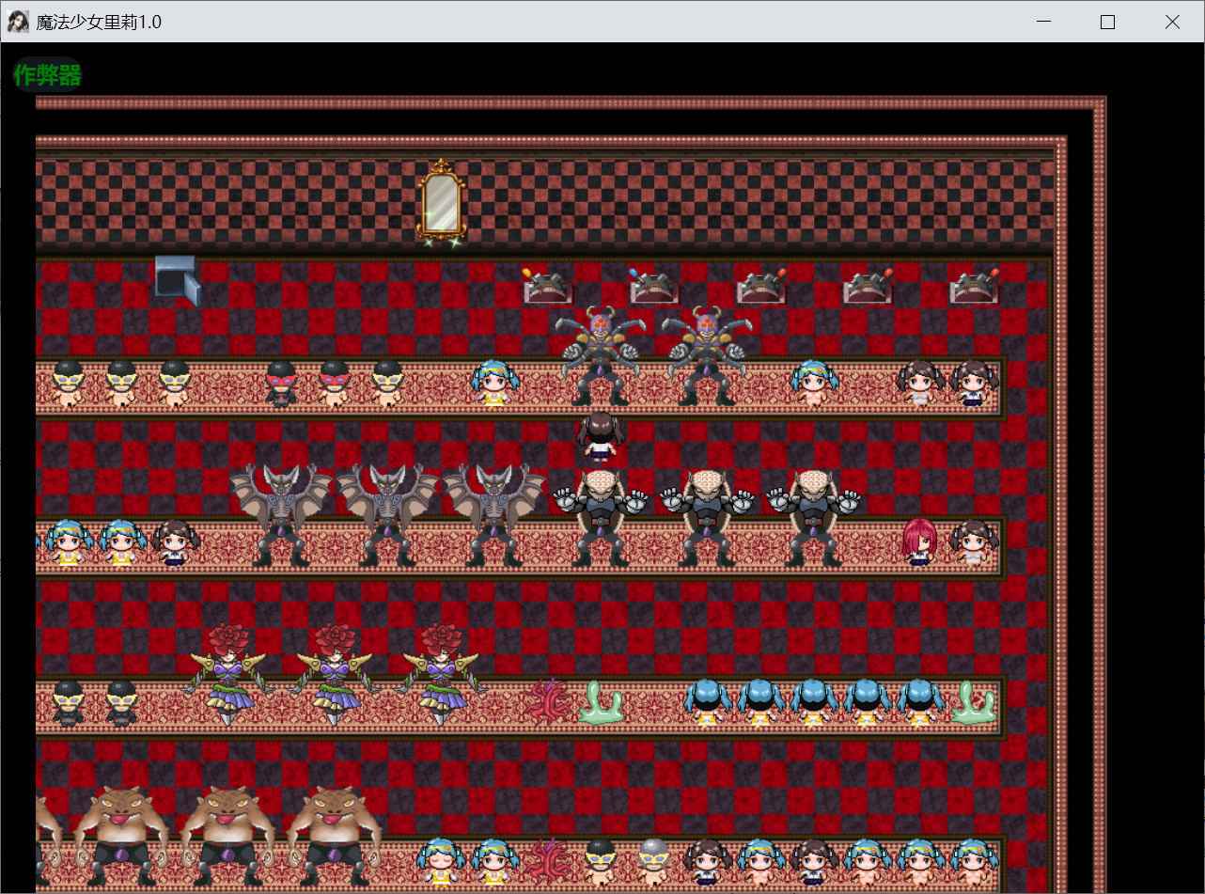Click the middle red-handled lever
Screen dimensions: 1205x894
point(867,286)
